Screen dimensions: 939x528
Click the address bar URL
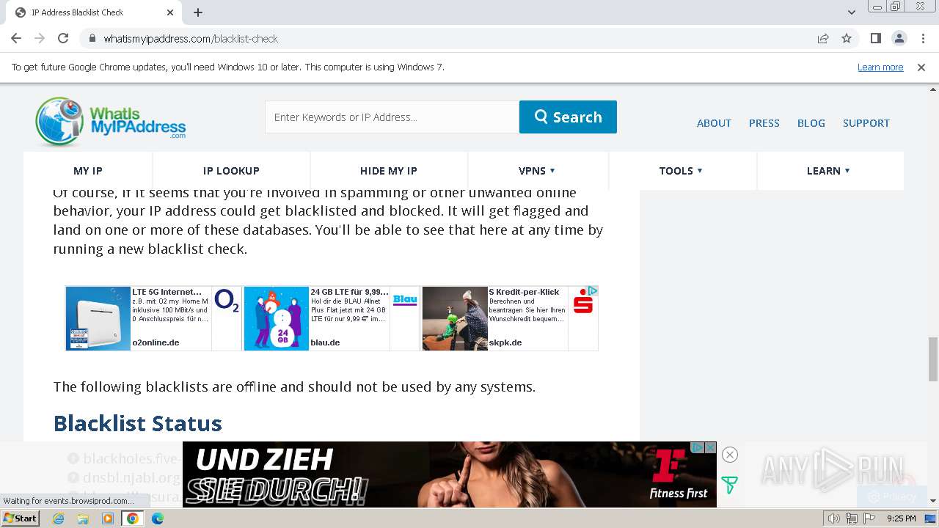click(191, 39)
